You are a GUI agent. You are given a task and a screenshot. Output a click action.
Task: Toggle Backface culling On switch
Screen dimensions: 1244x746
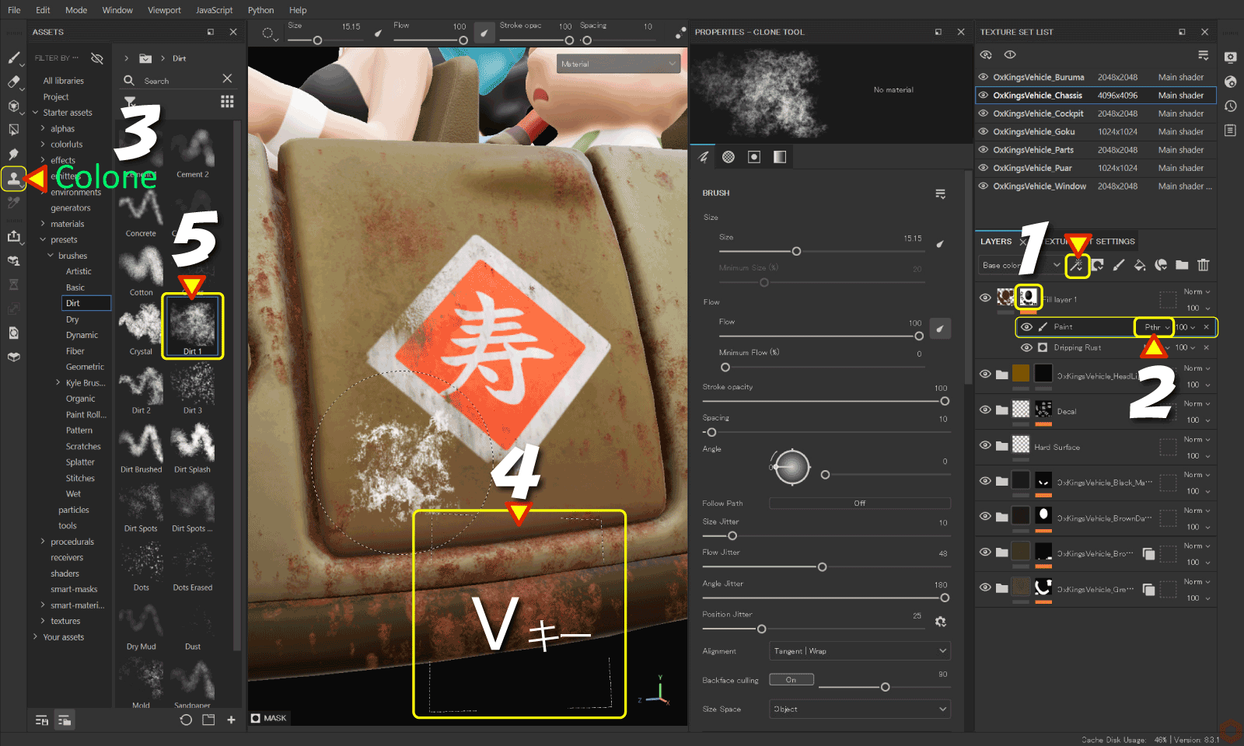pos(791,680)
